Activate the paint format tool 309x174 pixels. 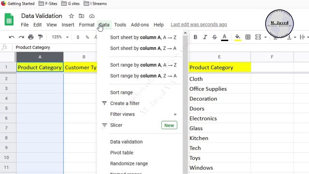point(41,37)
